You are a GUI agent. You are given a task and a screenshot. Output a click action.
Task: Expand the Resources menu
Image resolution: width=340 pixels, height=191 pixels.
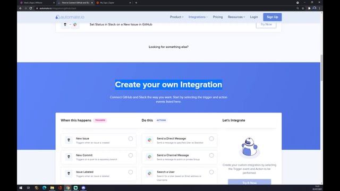tap(236, 17)
